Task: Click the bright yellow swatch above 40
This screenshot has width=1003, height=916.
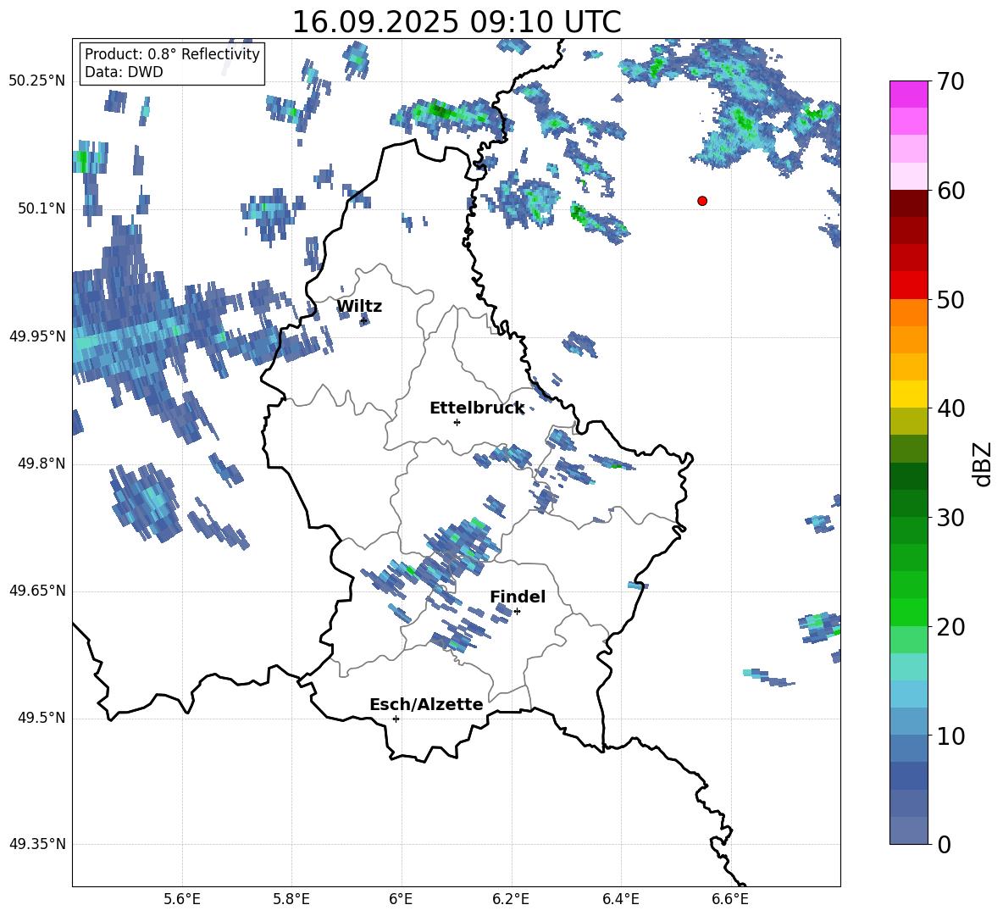Action: [x=908, y=394]
